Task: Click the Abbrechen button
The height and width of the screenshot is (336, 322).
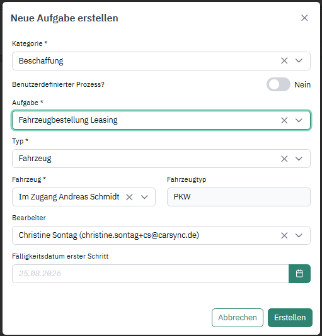Action: [x=238, y=318]
